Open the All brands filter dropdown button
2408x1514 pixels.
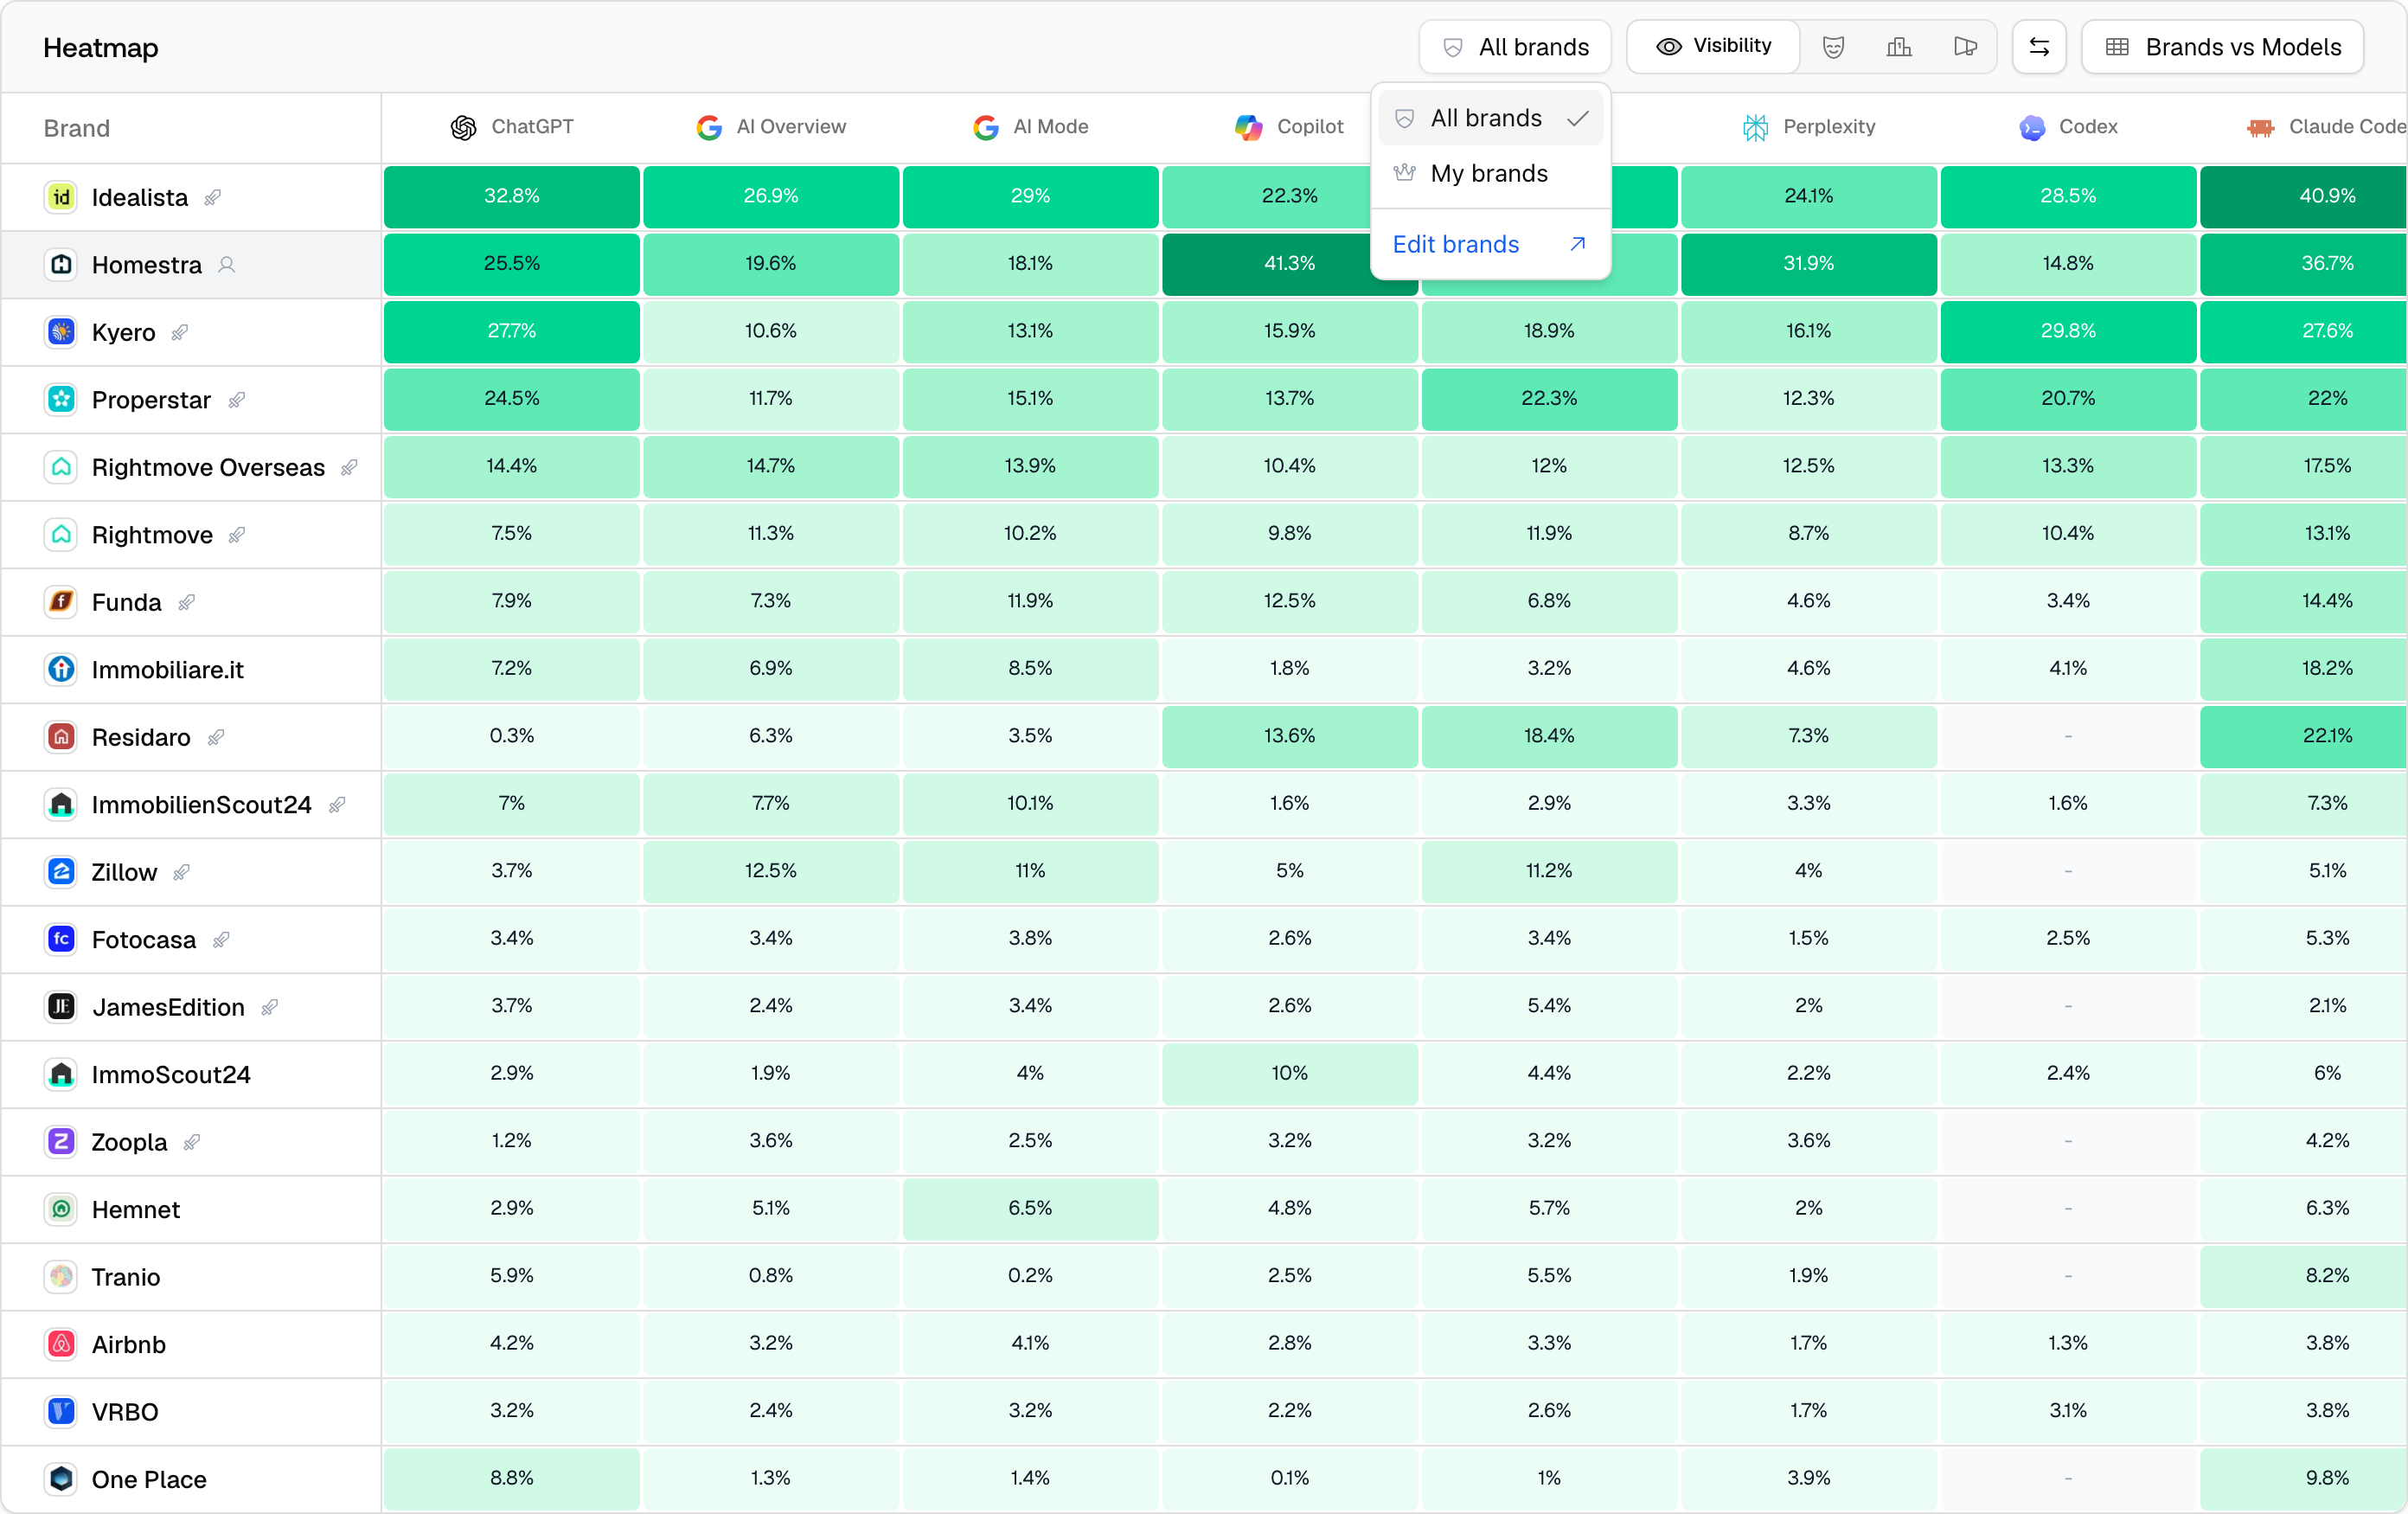(x=1514, y=47)
